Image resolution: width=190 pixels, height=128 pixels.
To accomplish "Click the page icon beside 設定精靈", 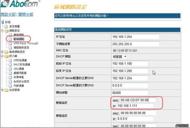I will [x=6, y=26].
